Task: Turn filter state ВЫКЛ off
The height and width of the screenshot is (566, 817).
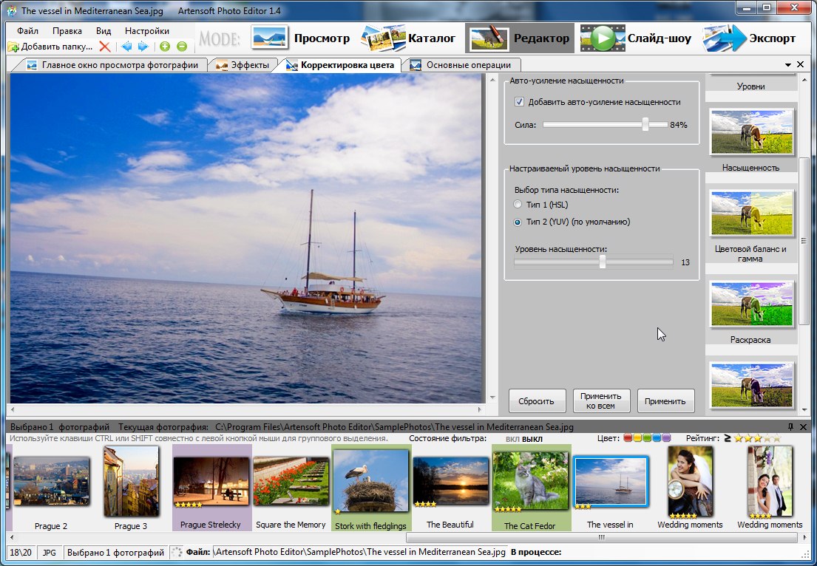Action: click(x=532, y=439)
